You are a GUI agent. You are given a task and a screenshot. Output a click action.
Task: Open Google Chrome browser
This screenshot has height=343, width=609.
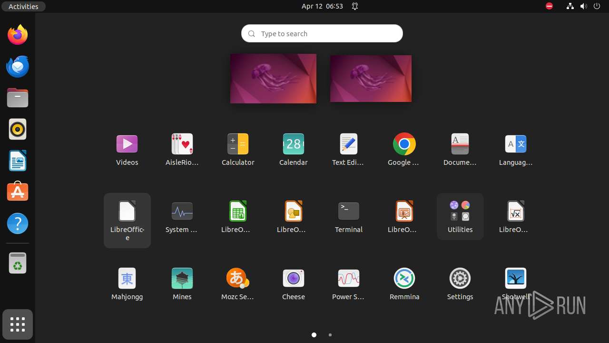(404, 150)
